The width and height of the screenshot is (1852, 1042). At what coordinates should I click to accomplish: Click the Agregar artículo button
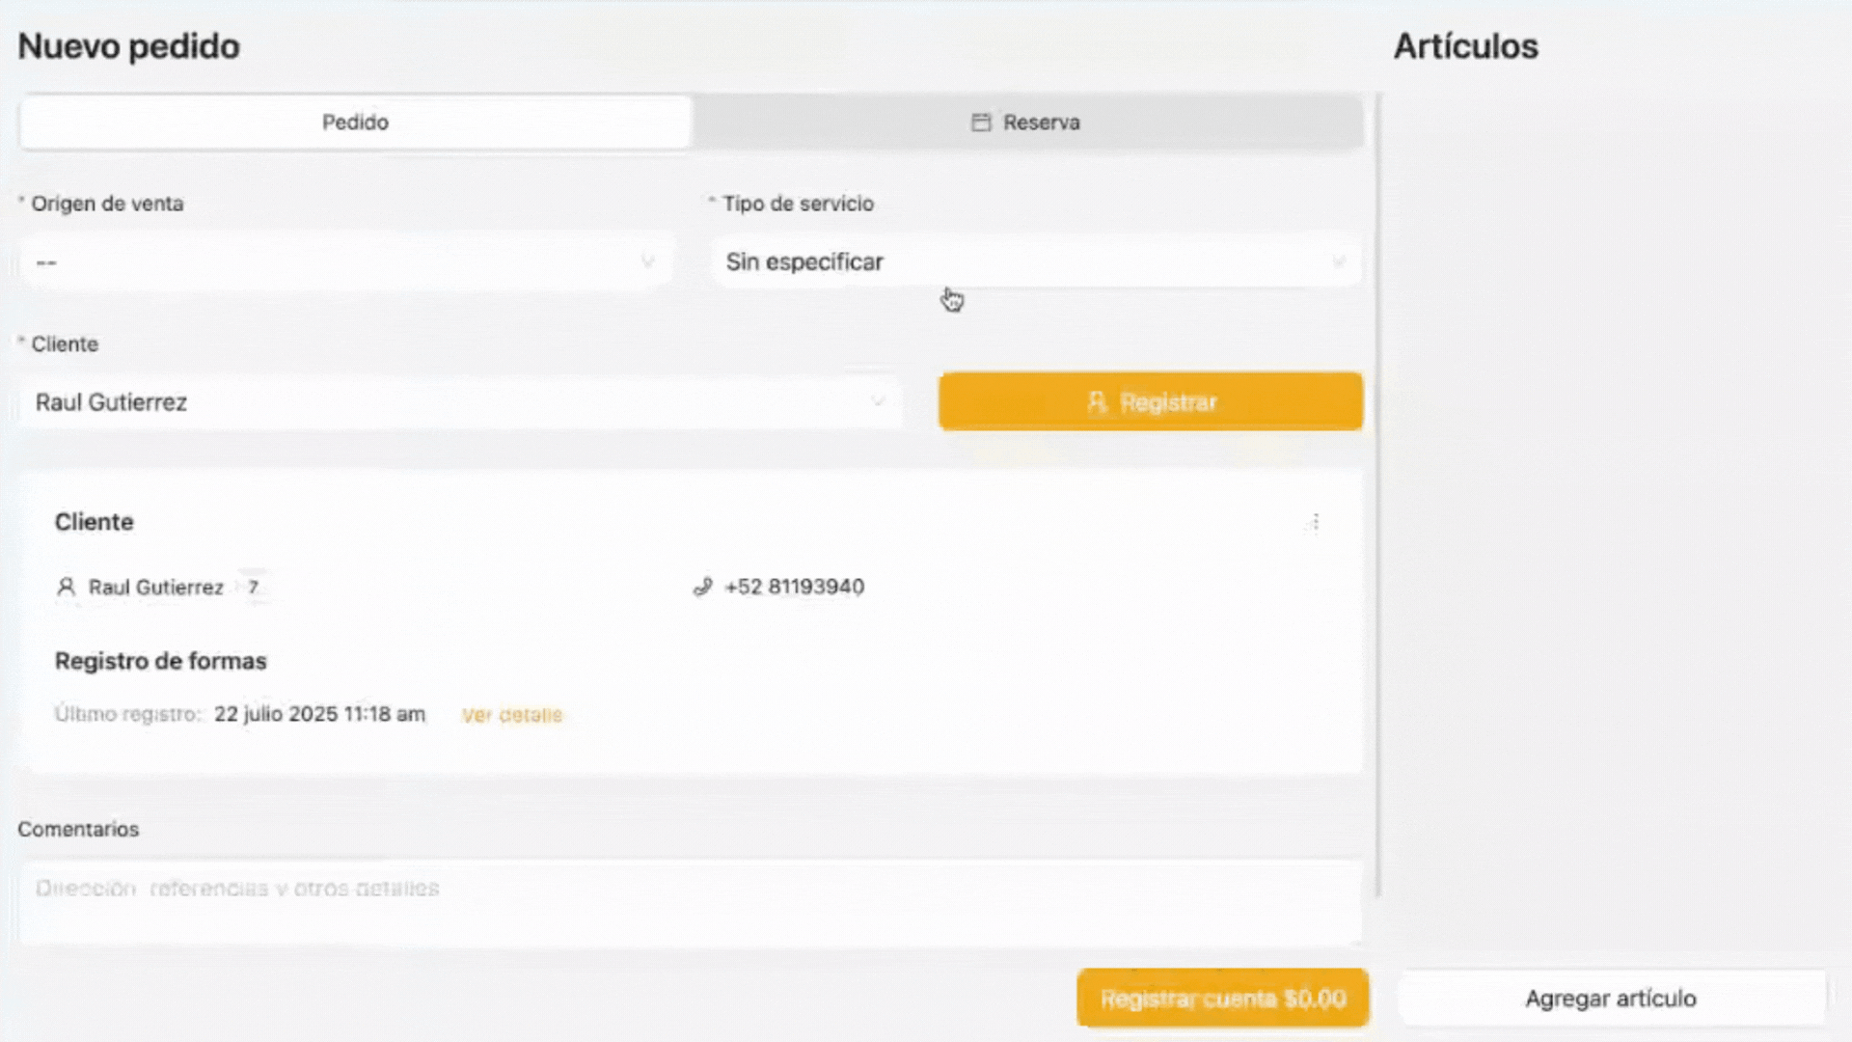1610,999
